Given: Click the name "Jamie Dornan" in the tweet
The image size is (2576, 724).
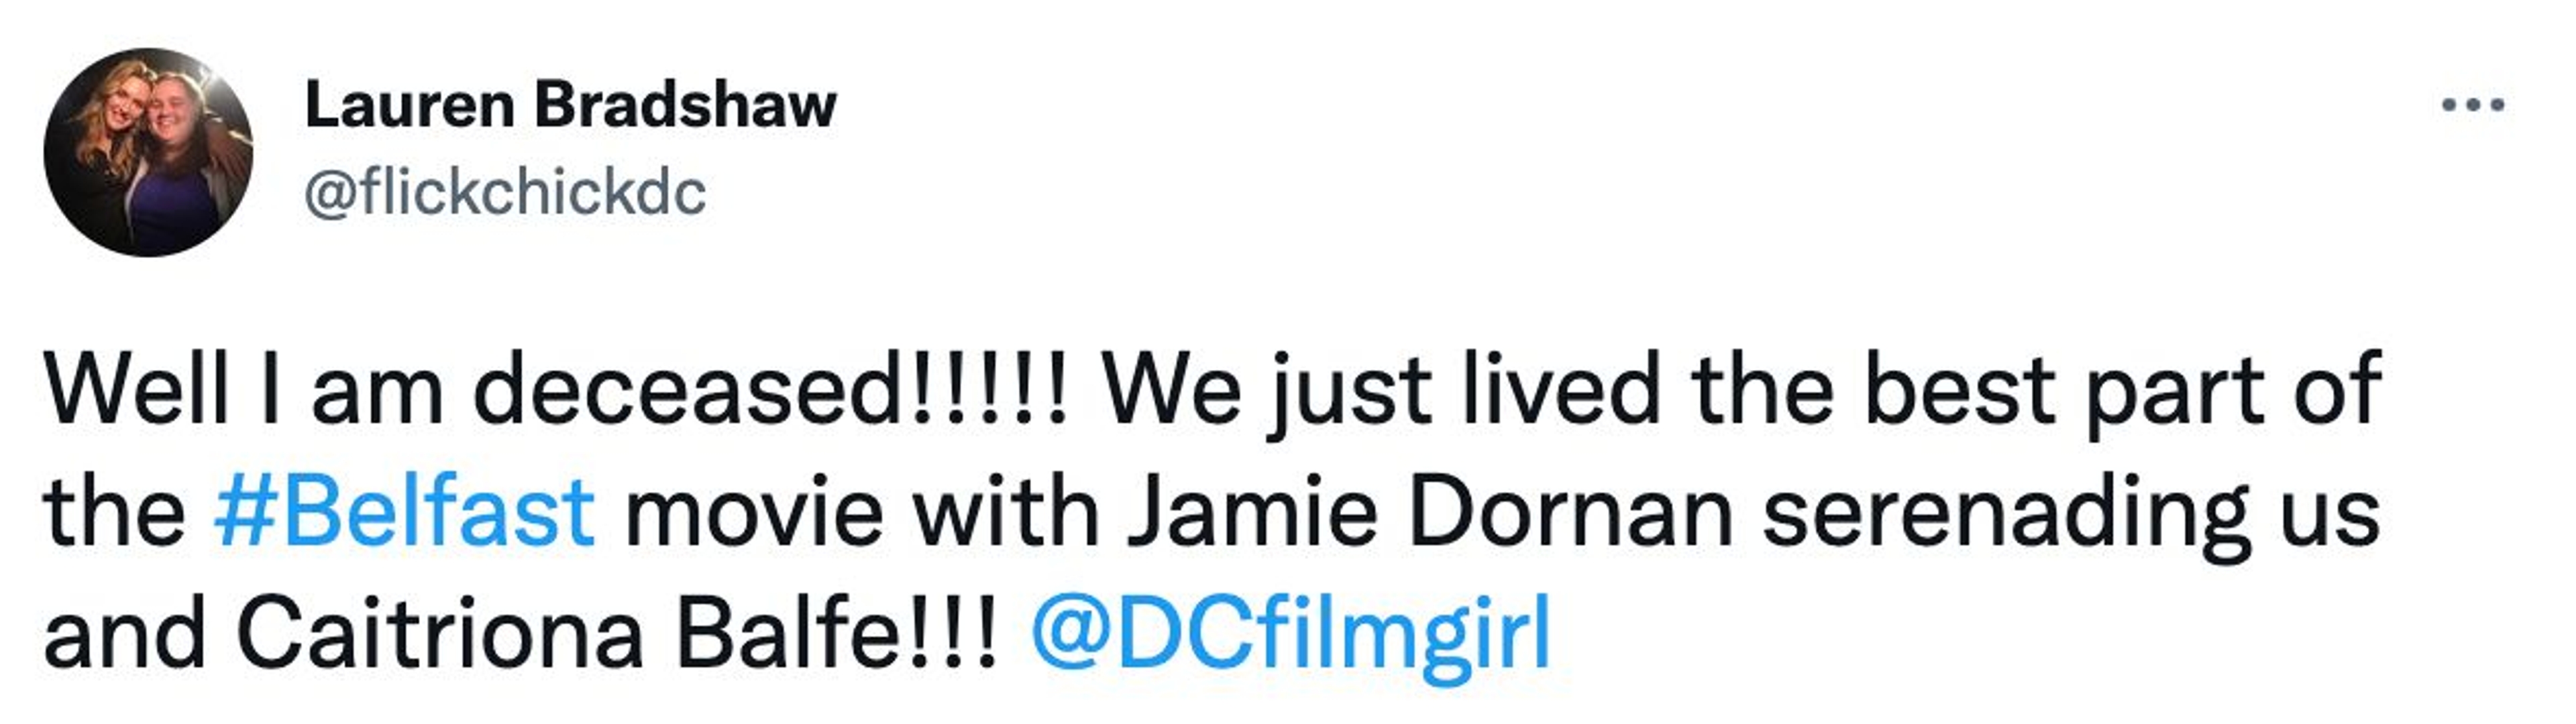Looking at the screenshot, I should pos(1429,512).
